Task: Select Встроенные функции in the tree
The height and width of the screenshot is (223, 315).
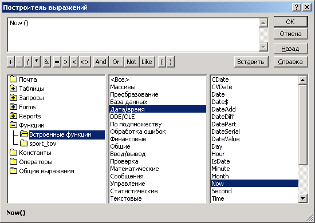Action: [x=60, y=134]
